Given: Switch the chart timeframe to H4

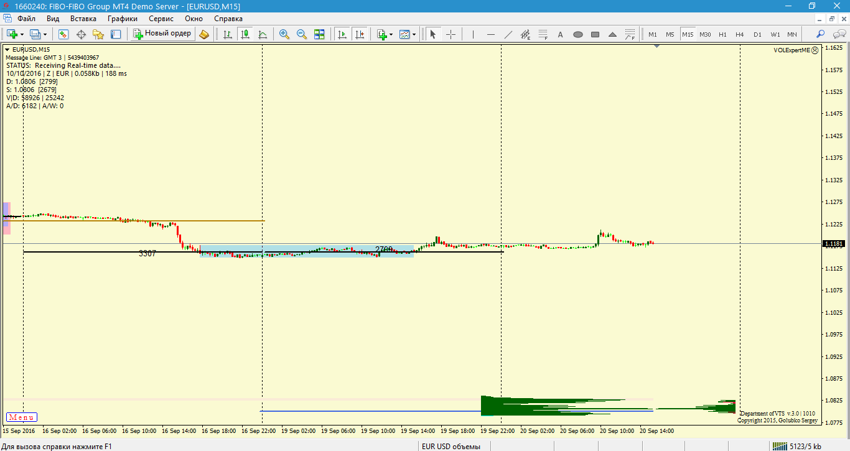Looking at the screenshot, I should point(740,34).
